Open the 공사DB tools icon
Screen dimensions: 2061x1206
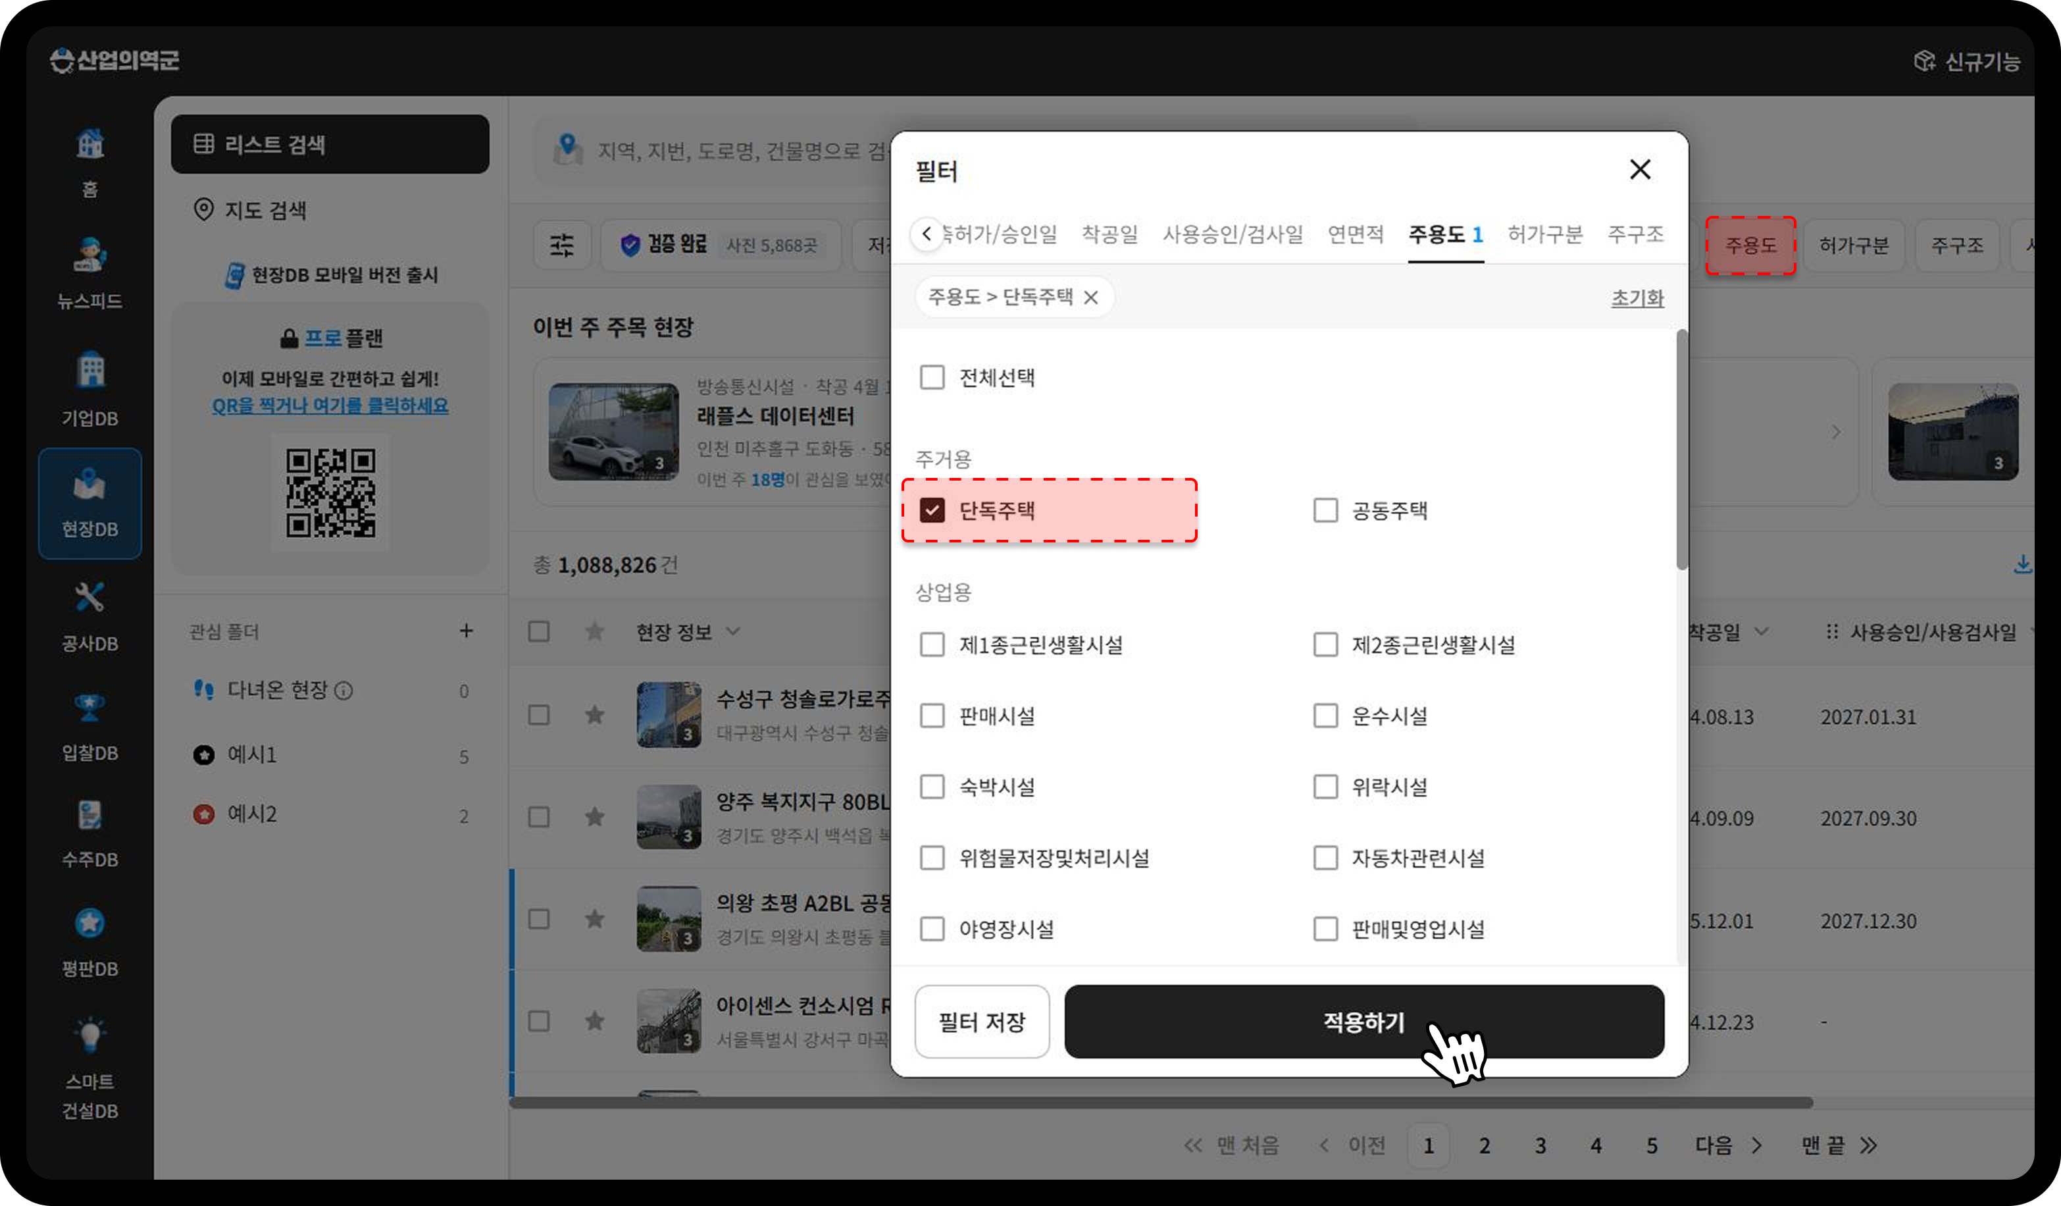tap(90, 597)
